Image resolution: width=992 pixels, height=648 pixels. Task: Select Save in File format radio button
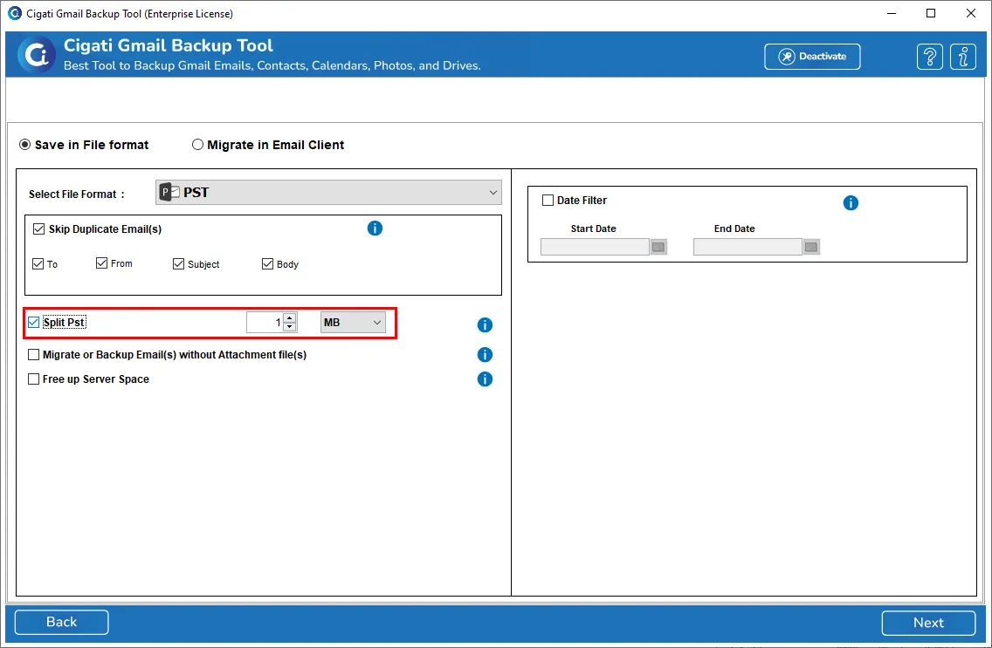(24, 145)
